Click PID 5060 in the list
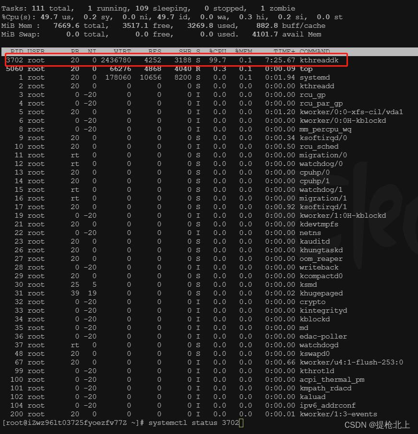Screen dimensions: 418x434 click(x=15, y=69)
